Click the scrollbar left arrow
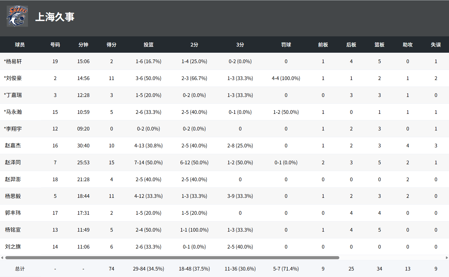Viewport: 449px width, 277px height. (2, 258)
